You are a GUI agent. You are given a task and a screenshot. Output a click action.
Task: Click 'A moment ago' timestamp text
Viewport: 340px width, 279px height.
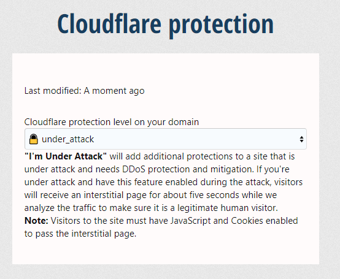click(x=114, y=91)
